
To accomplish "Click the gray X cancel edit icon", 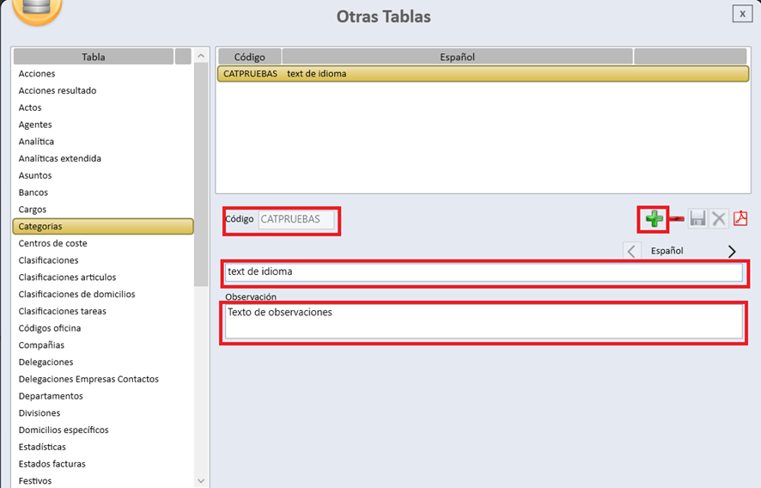I will 719,219.
